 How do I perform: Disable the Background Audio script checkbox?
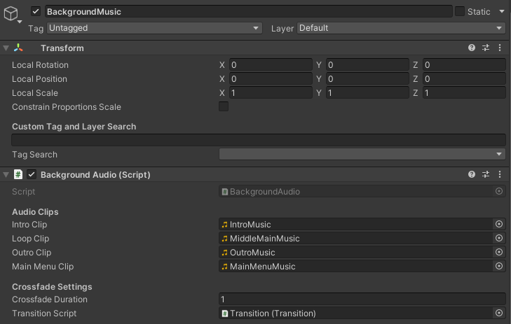pos(32,174)
